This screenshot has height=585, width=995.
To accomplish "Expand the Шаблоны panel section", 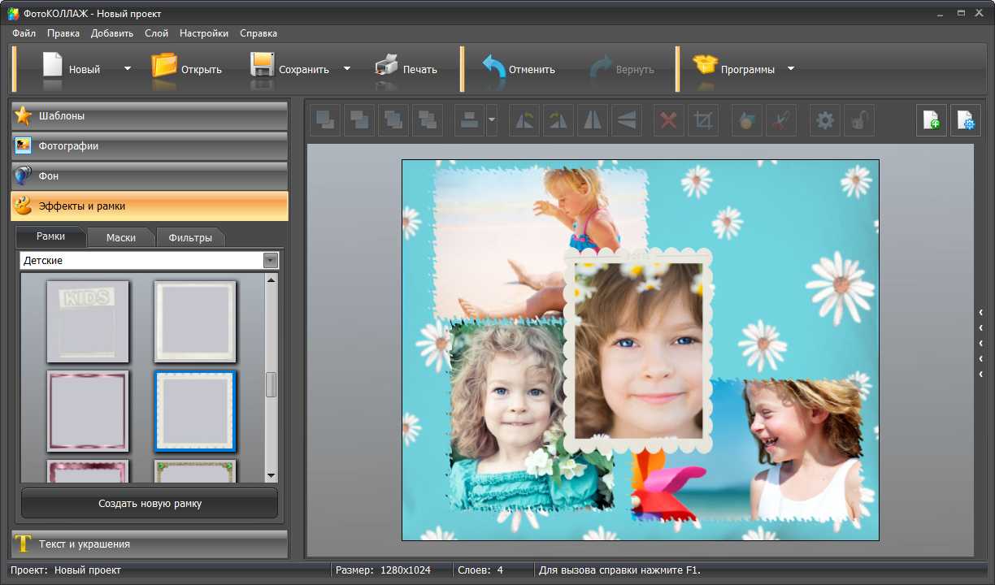I will click(x=150, y=116).
